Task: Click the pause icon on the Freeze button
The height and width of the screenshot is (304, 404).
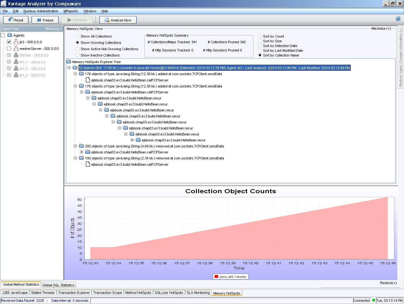Action: pos(38,20)
